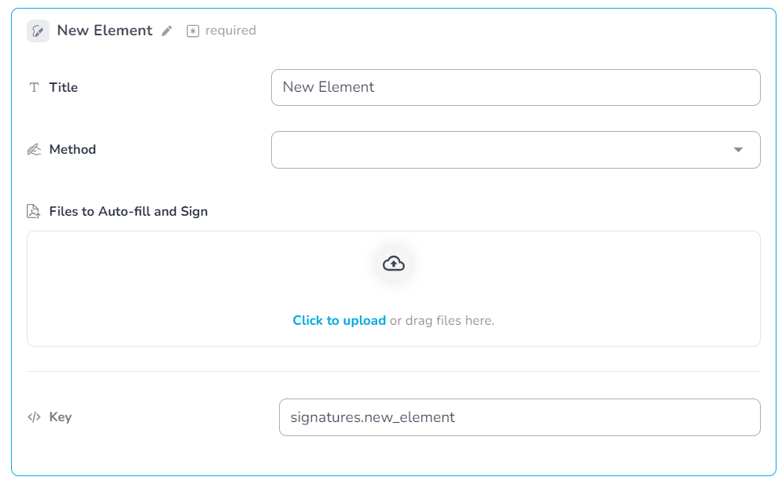Click the 'Click to upload' link
Screen dimensions: 782x484
point(340,320)
